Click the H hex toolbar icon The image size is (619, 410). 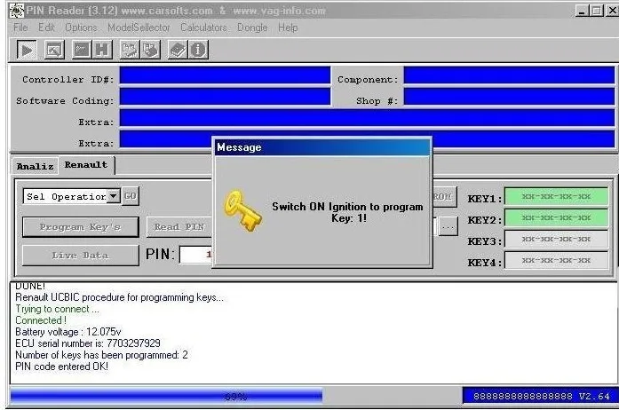pos(102,50)
